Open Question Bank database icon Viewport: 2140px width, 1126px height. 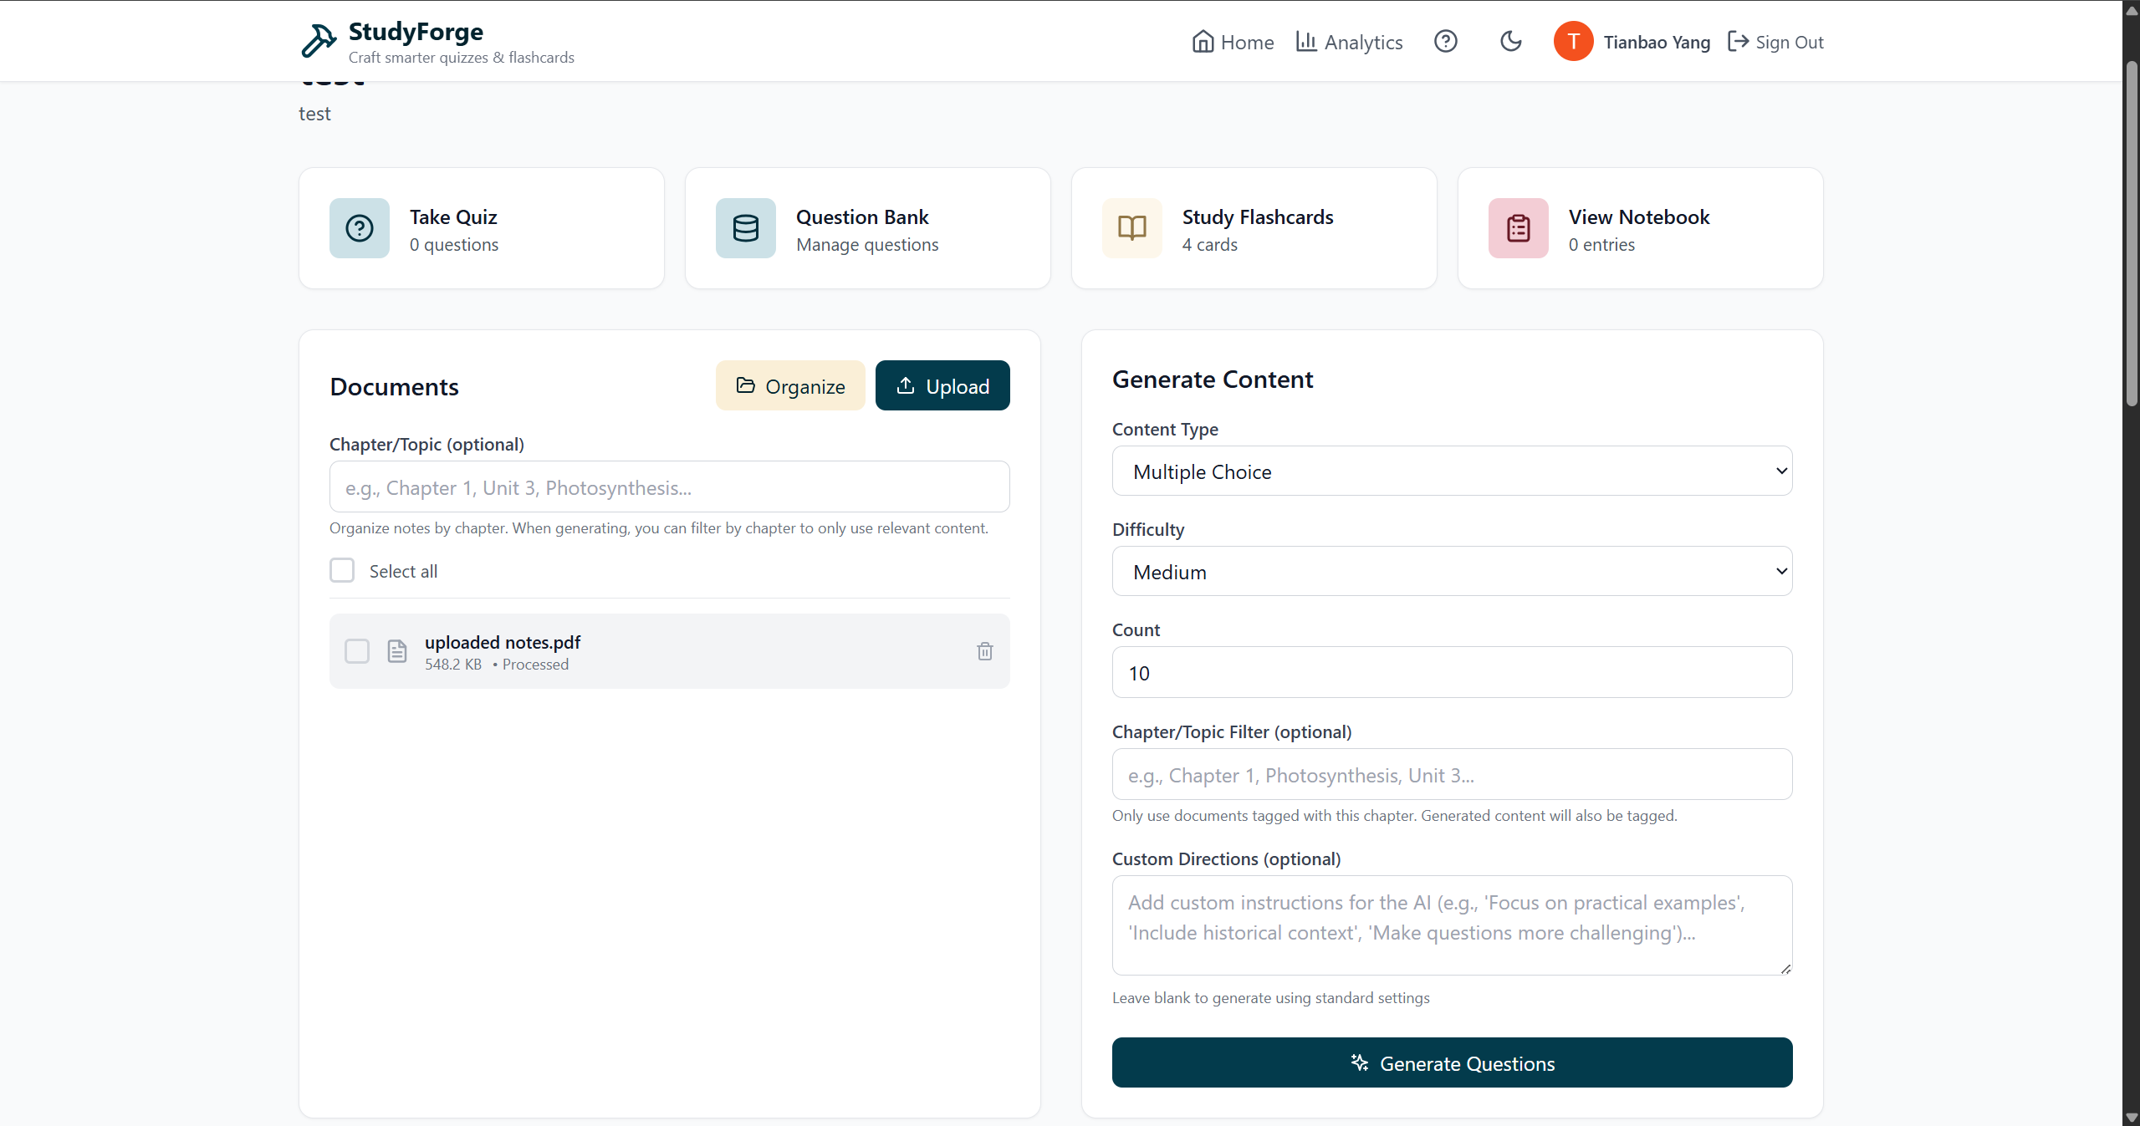[x=745, y=228]
